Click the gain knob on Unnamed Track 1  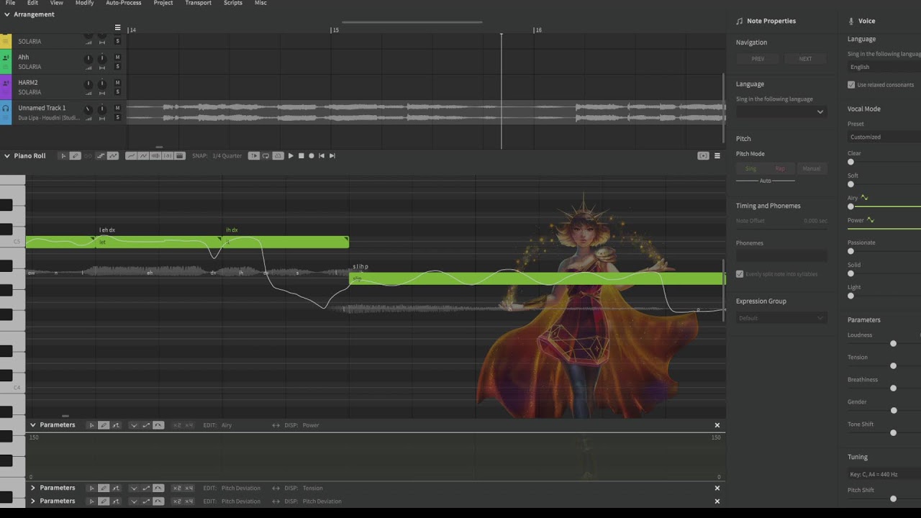(89, 109)
